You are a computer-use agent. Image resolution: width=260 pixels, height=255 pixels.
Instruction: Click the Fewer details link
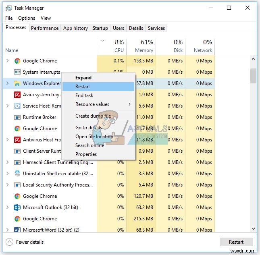(x=30, y=242)
